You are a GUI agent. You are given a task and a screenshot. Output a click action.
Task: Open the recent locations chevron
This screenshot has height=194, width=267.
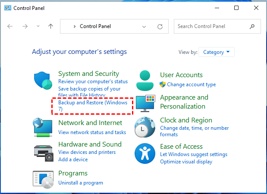click(x=38, y=26)
